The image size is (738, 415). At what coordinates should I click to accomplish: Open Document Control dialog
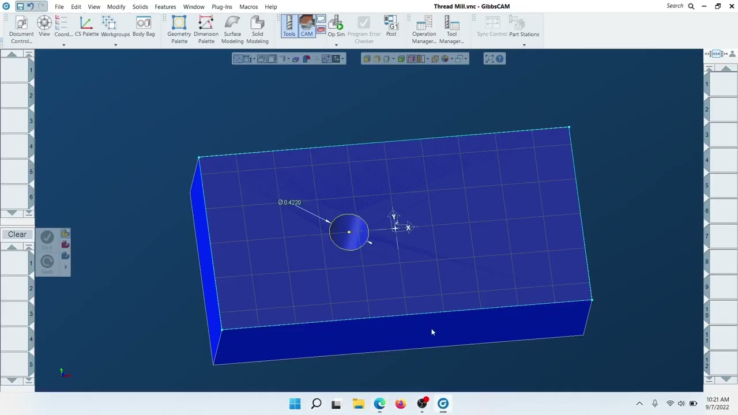(x=21, y=29)
